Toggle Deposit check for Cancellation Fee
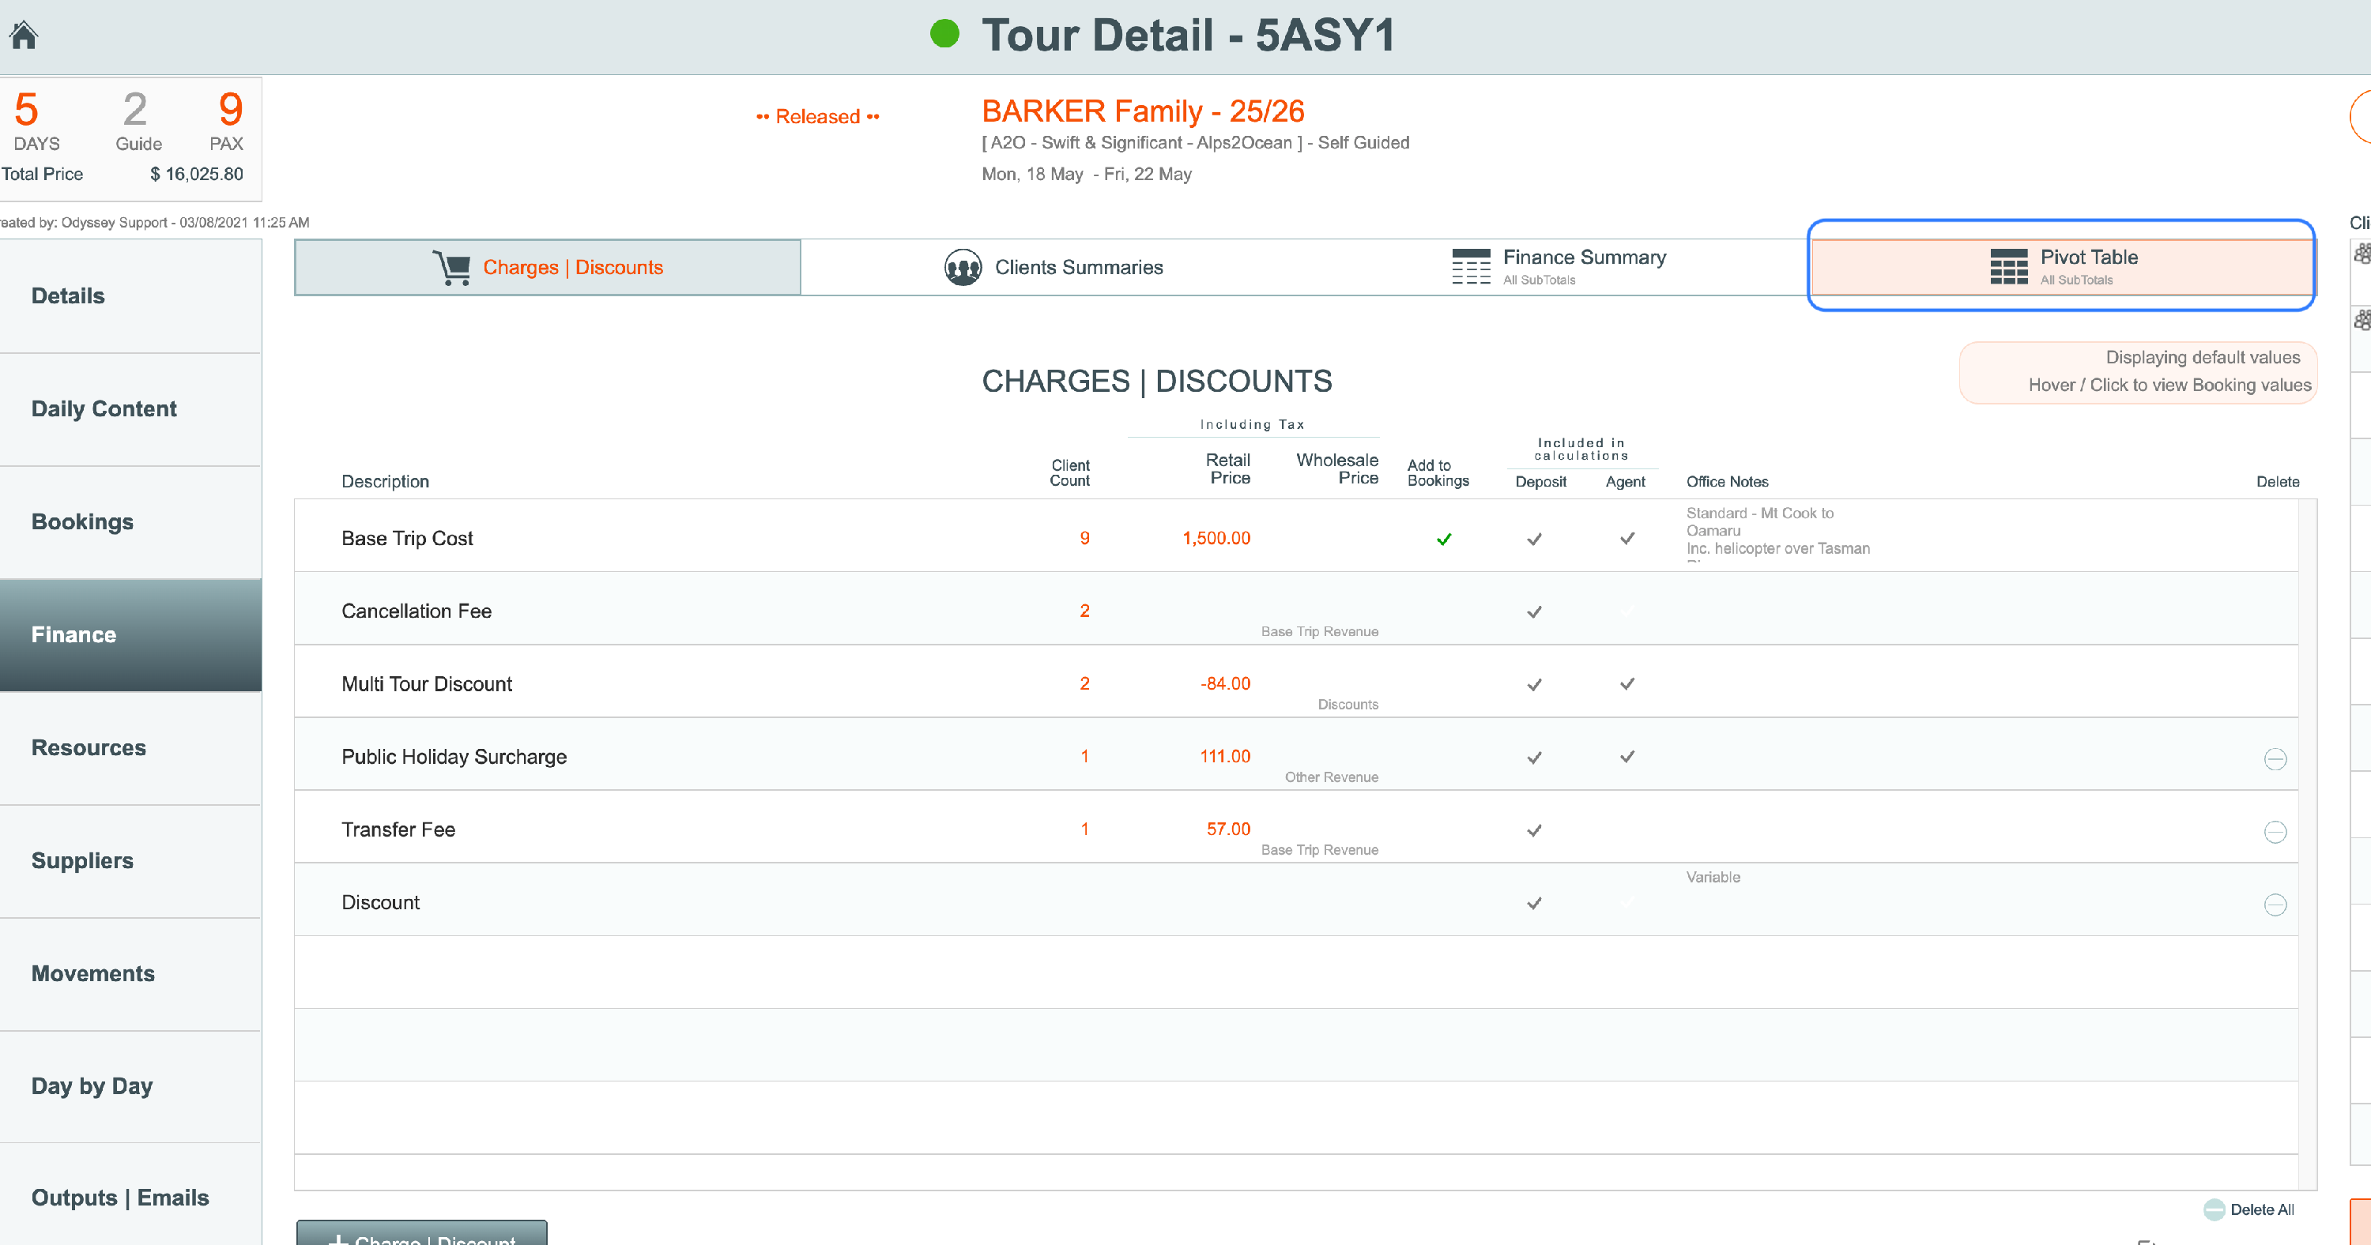The height and width of the screenshot is (1245, 2371). [x=1533, y=612]
